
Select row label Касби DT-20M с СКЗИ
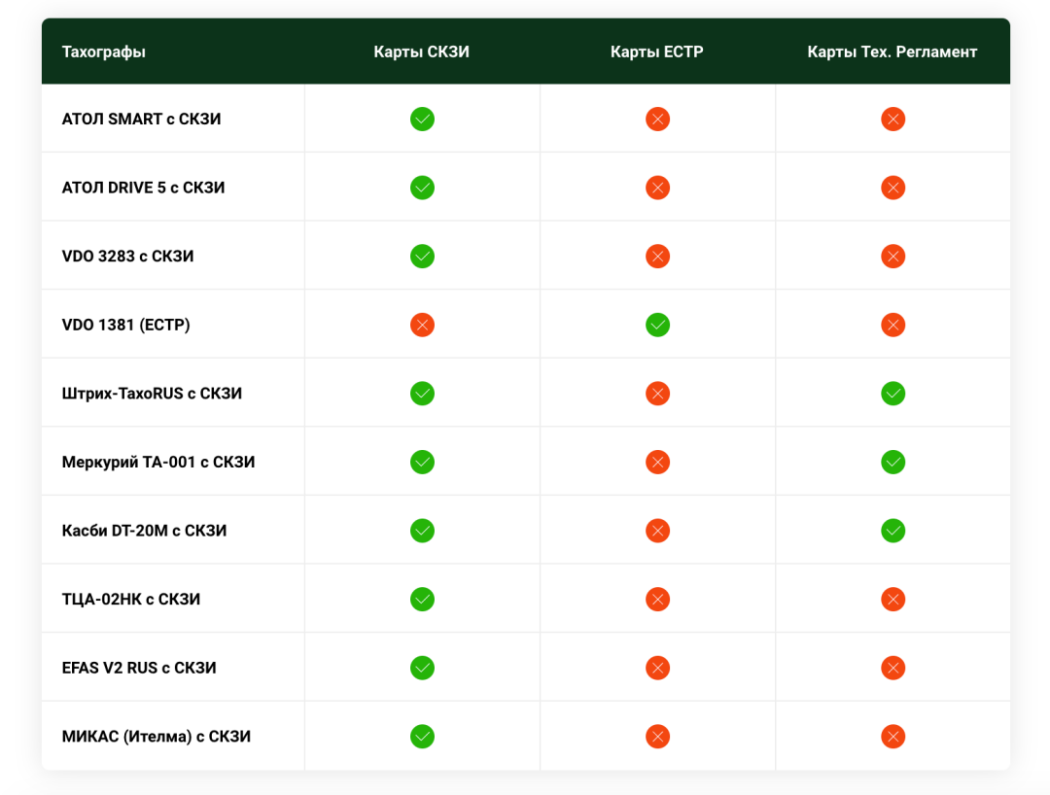145,531
